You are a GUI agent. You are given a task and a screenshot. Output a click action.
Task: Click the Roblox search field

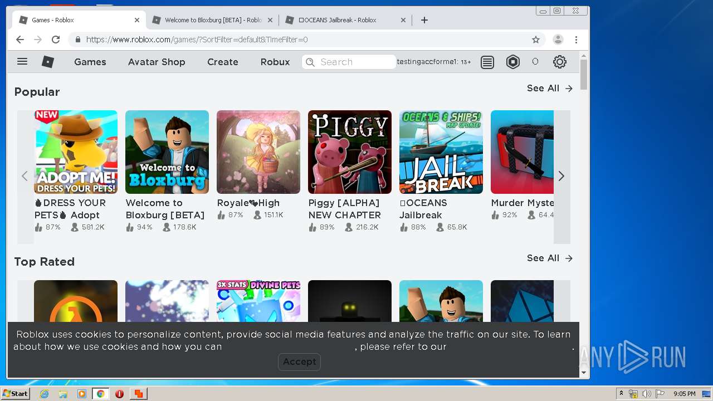[349, 62]
